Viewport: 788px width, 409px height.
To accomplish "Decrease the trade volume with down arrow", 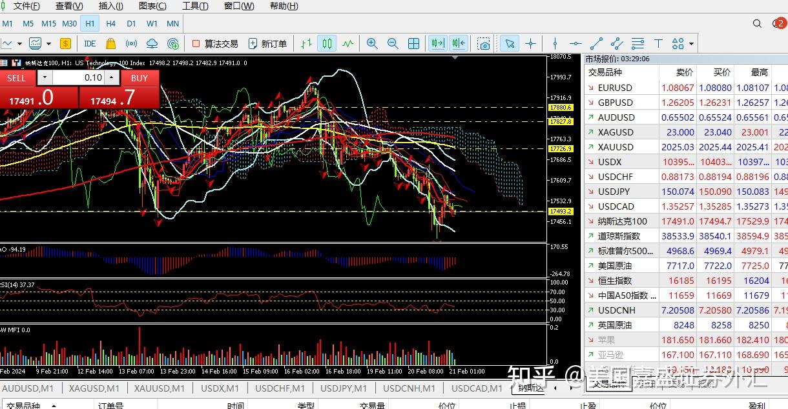I will click(44, 77).
